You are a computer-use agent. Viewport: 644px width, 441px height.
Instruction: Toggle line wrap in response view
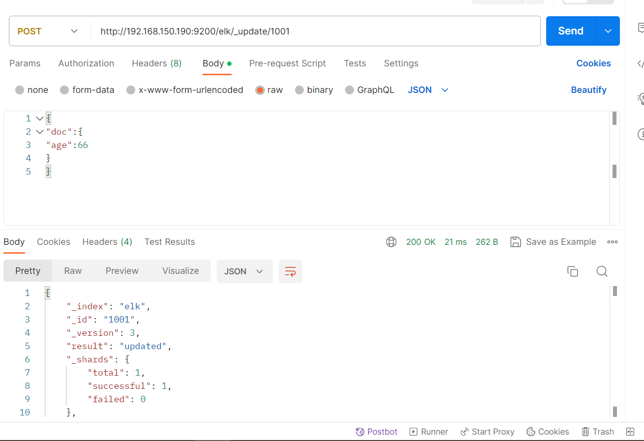[291, 271]
